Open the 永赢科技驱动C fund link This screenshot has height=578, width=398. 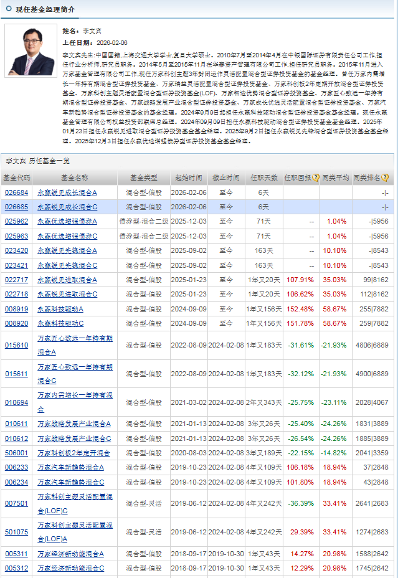tap(60, 323)
